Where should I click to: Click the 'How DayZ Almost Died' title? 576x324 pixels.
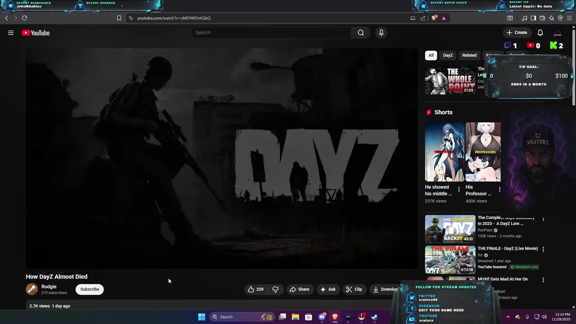(57, 277)
